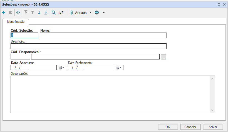This screenshot has height=132, width=228.
Task: Click the Salvar button
Action: pos(213,127)
